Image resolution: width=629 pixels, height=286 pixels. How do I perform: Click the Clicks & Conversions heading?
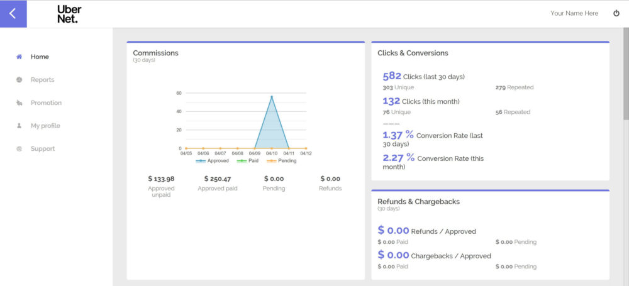click(413, 53)
